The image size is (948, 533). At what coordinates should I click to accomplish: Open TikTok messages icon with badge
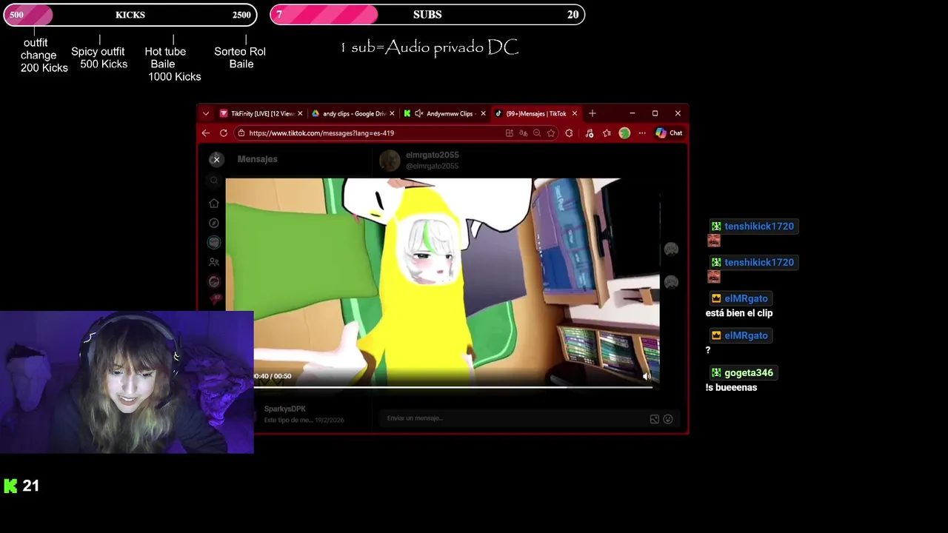[216, 299]
